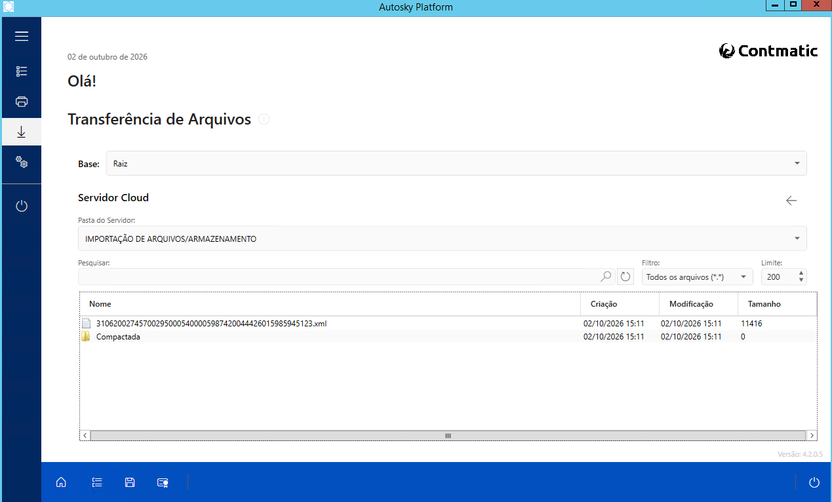Image resolution: width=832 pixels, height=502 pixels.
Task: Open the certificate icon in bottom bar
Action: [x=163, y=482]
